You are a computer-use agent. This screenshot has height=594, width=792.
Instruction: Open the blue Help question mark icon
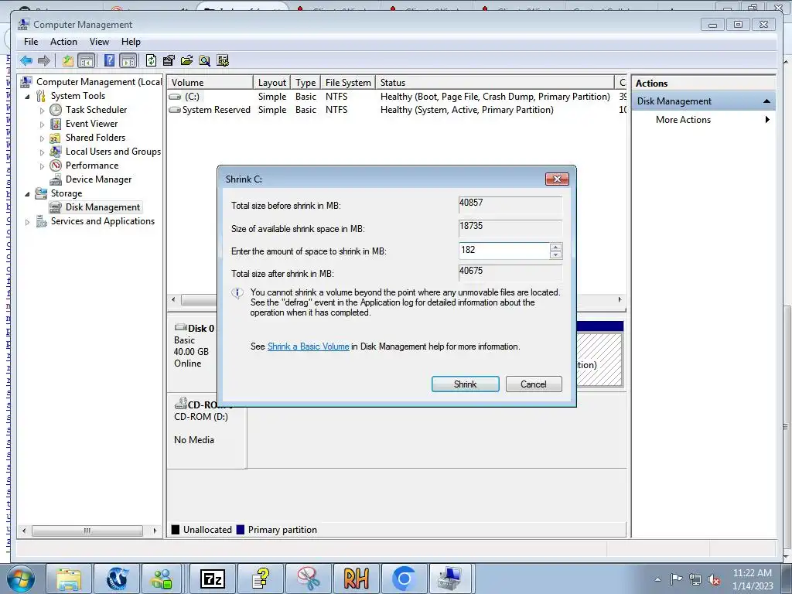pos(109,60)
